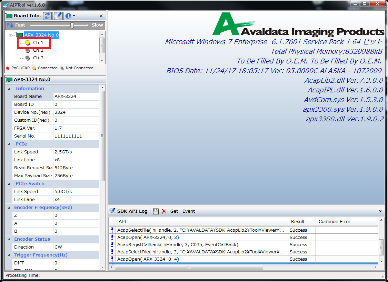The height and width of the screenshot is (282, 388).
Task: Click the red X clear log icon
Action: click(164, 211)
